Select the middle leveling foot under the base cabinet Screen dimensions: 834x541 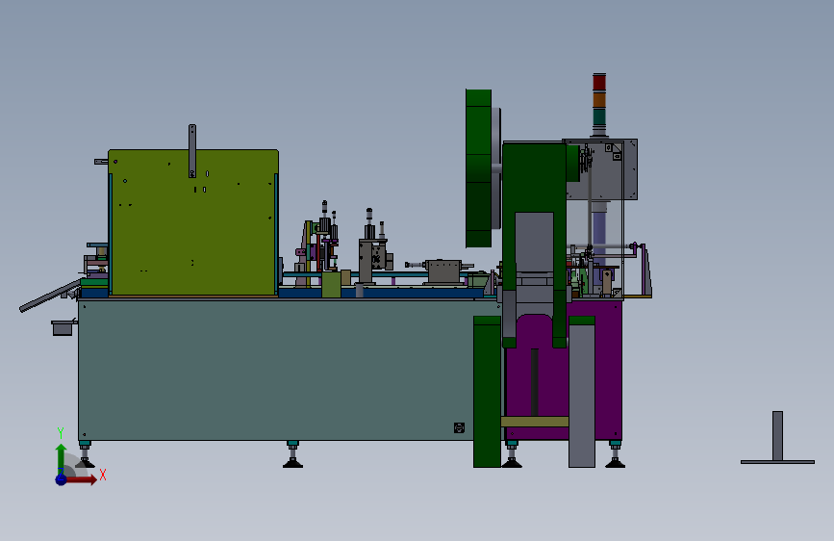292,454
